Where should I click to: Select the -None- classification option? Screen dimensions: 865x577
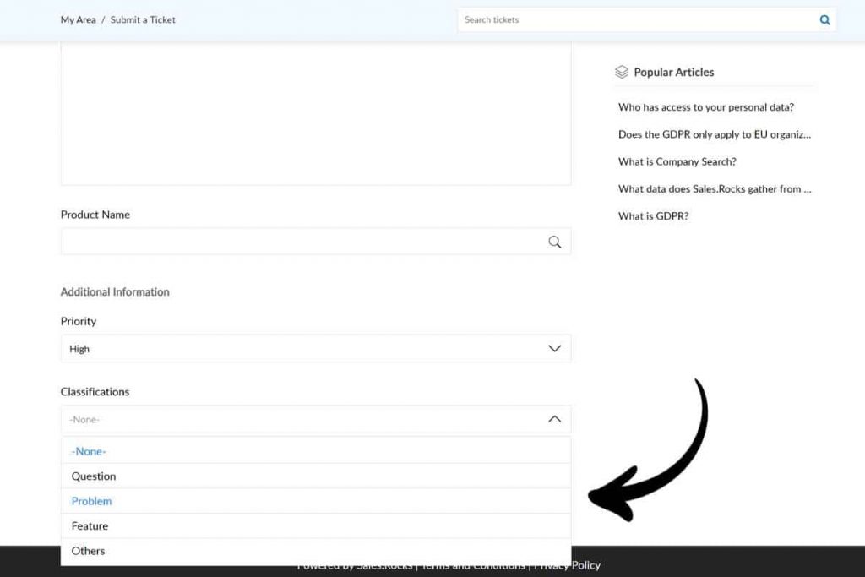[89, 451]
